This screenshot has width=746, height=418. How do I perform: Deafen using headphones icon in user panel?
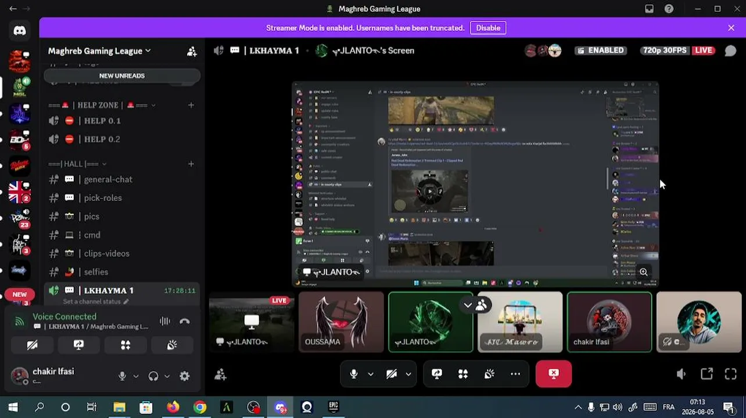coord(153,376)
